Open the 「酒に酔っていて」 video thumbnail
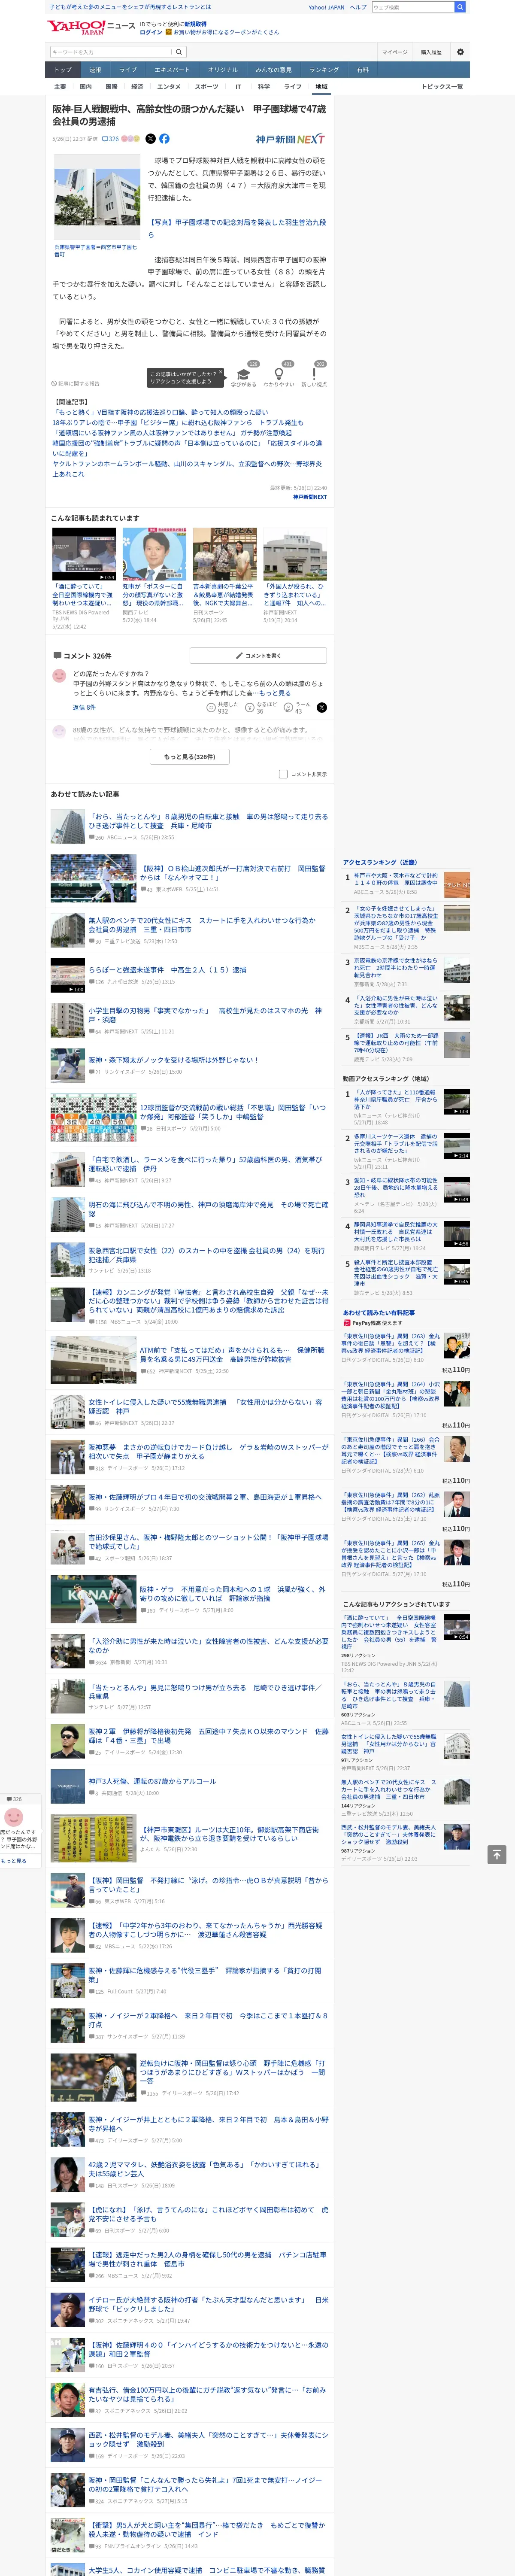This screenshot has height=2576, width=515. pyautogui.click(x=84, y=554)
